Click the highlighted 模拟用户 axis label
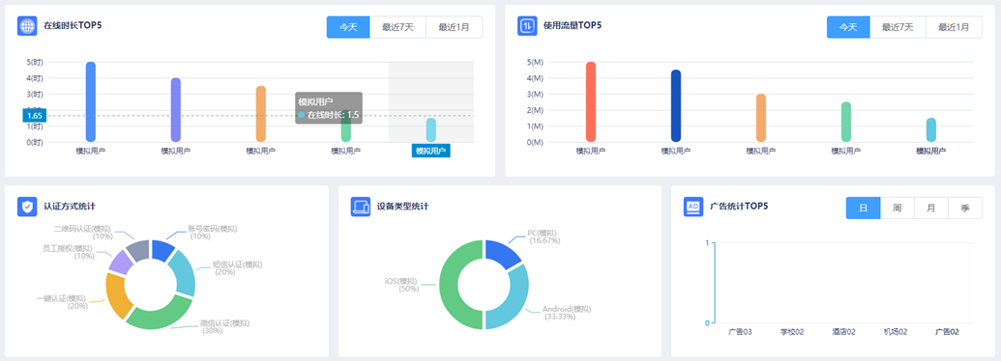1001x361 pixels. point(431,151)
